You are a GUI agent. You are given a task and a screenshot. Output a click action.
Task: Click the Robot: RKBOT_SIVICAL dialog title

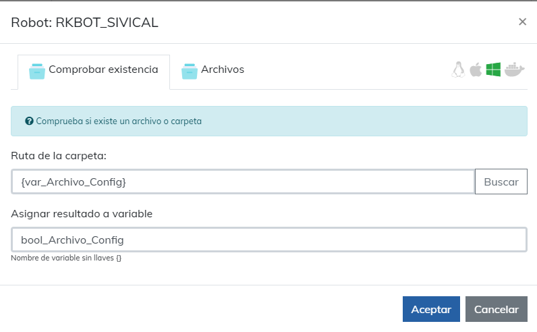(84, 22)
